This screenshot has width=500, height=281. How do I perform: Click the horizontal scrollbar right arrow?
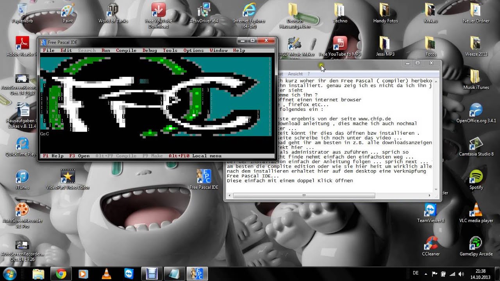430,196
